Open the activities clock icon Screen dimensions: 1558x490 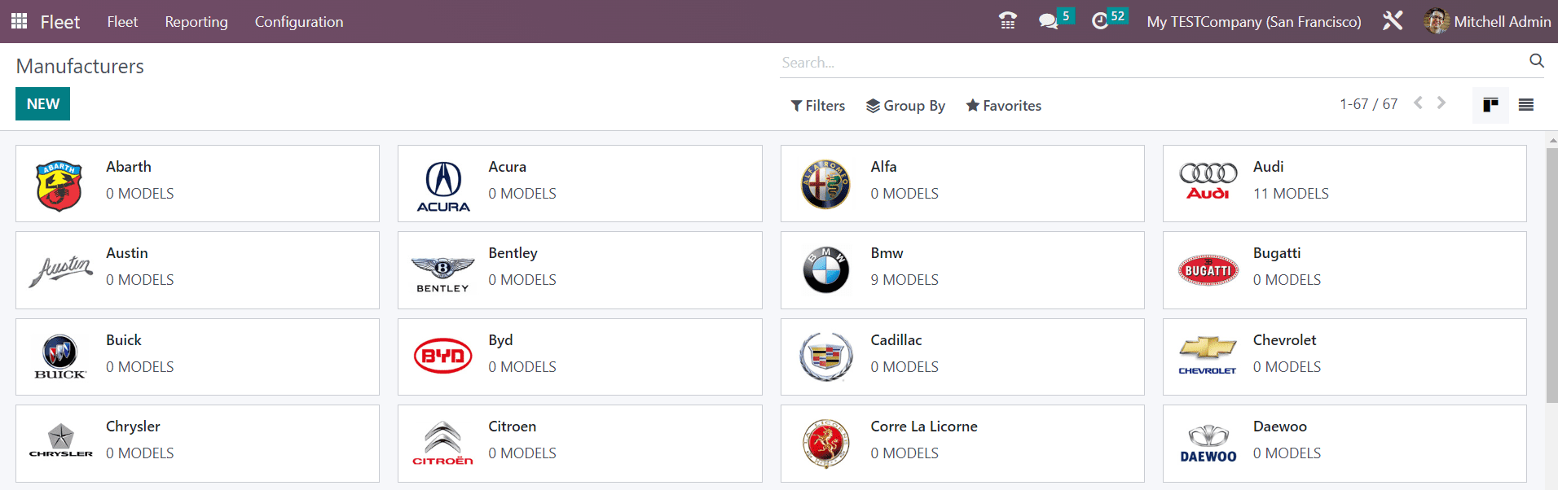1100,21
